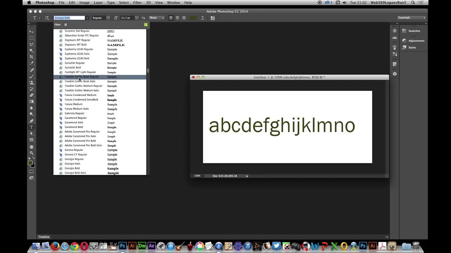Select the Eyedropper tool
The image size is (451, 253).
[x=31, y=63]
